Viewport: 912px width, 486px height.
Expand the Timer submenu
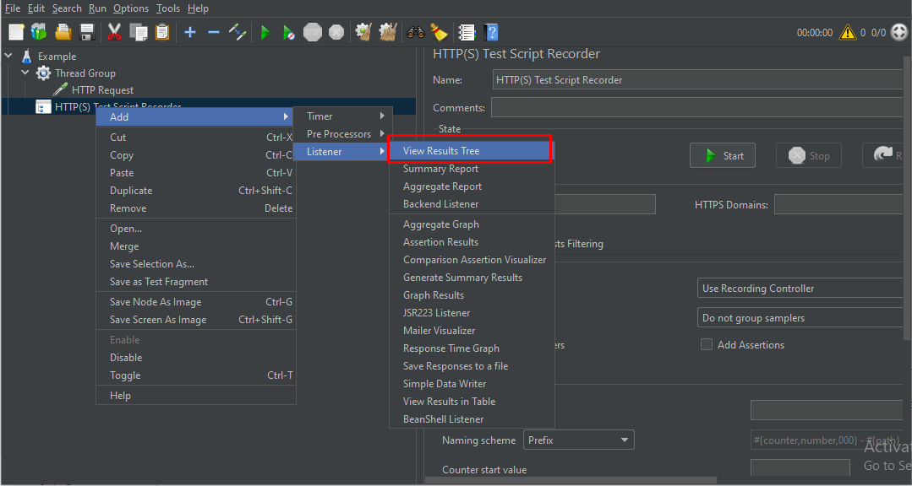[x=343, y=116]
